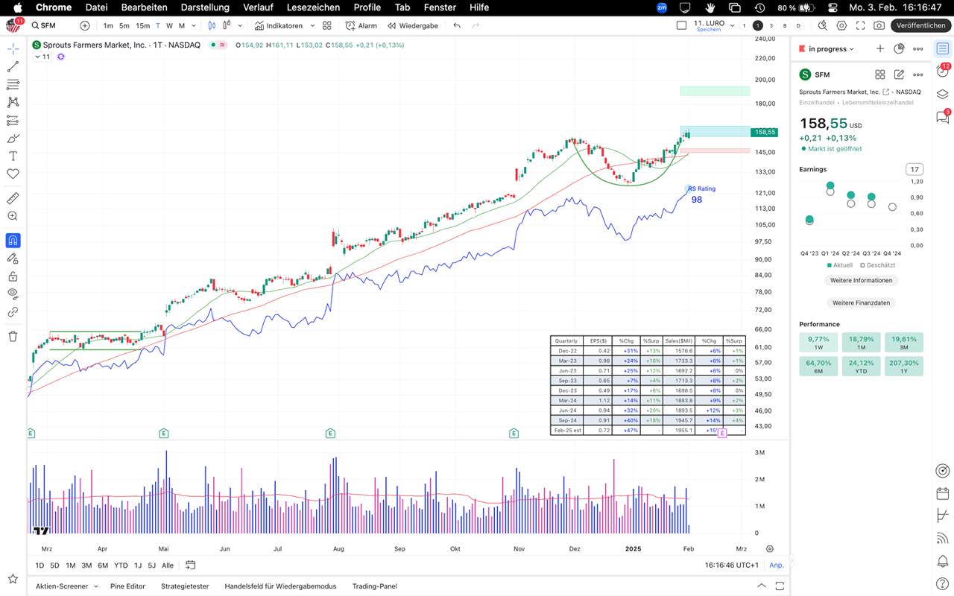Take a chart snapshot with camera icon
The width and height of the screenshot is (954, 596).
[x=879, y=25]
